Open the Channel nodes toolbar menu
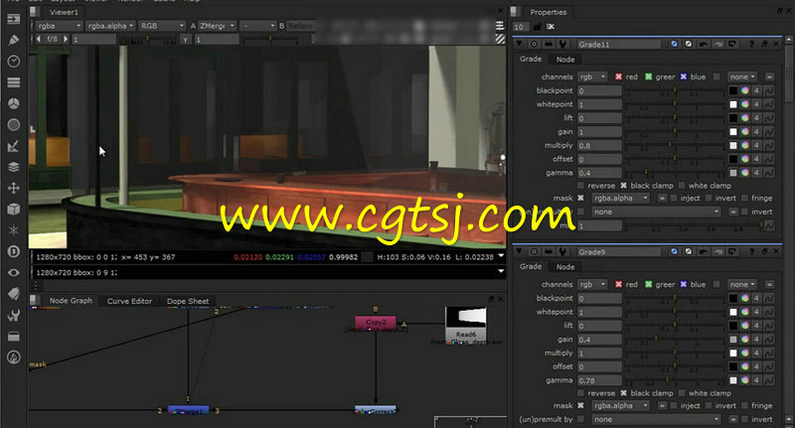The image size is (795, 428). click(x=14, y=82)
